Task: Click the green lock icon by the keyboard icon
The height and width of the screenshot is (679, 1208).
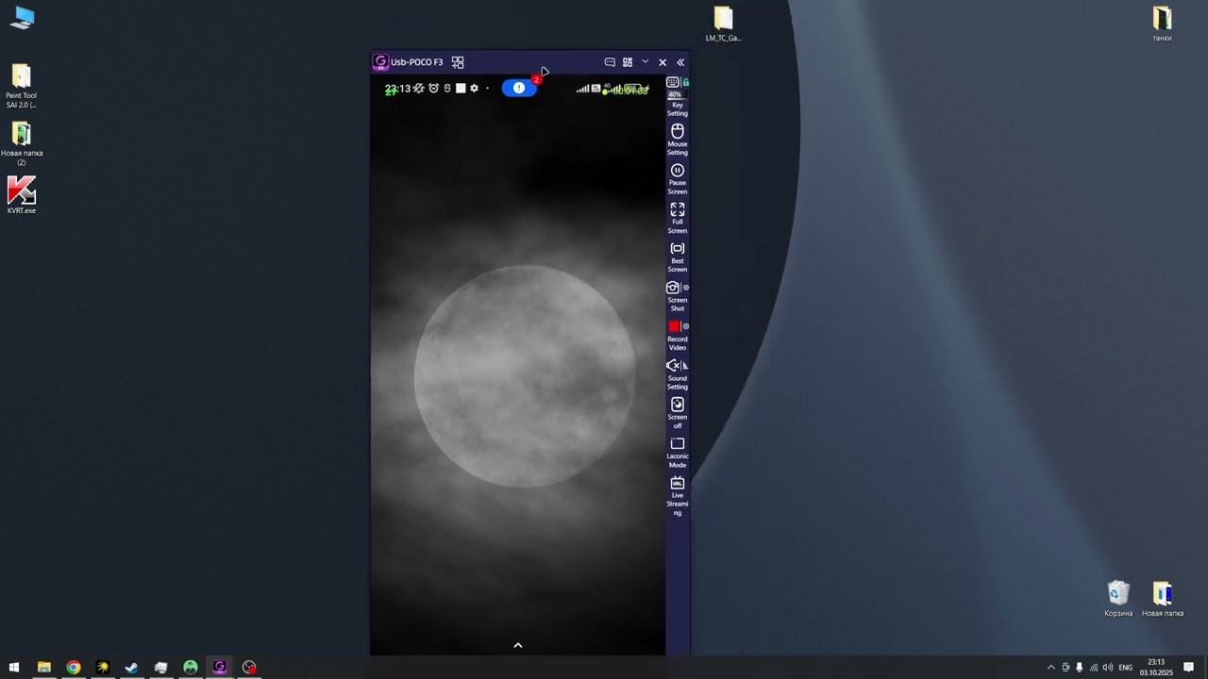Action: [685, 83]
